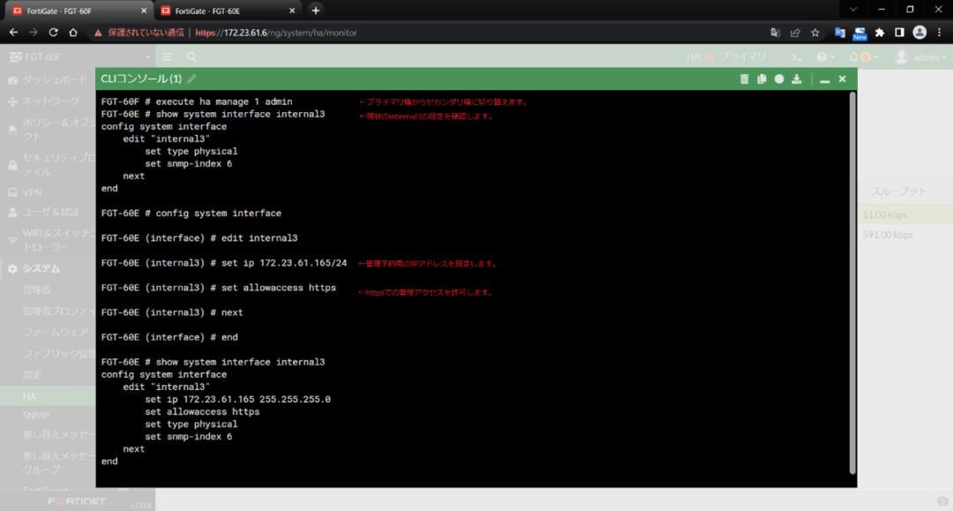
Task: Reload the current page
Action: (x=54, y=33)
